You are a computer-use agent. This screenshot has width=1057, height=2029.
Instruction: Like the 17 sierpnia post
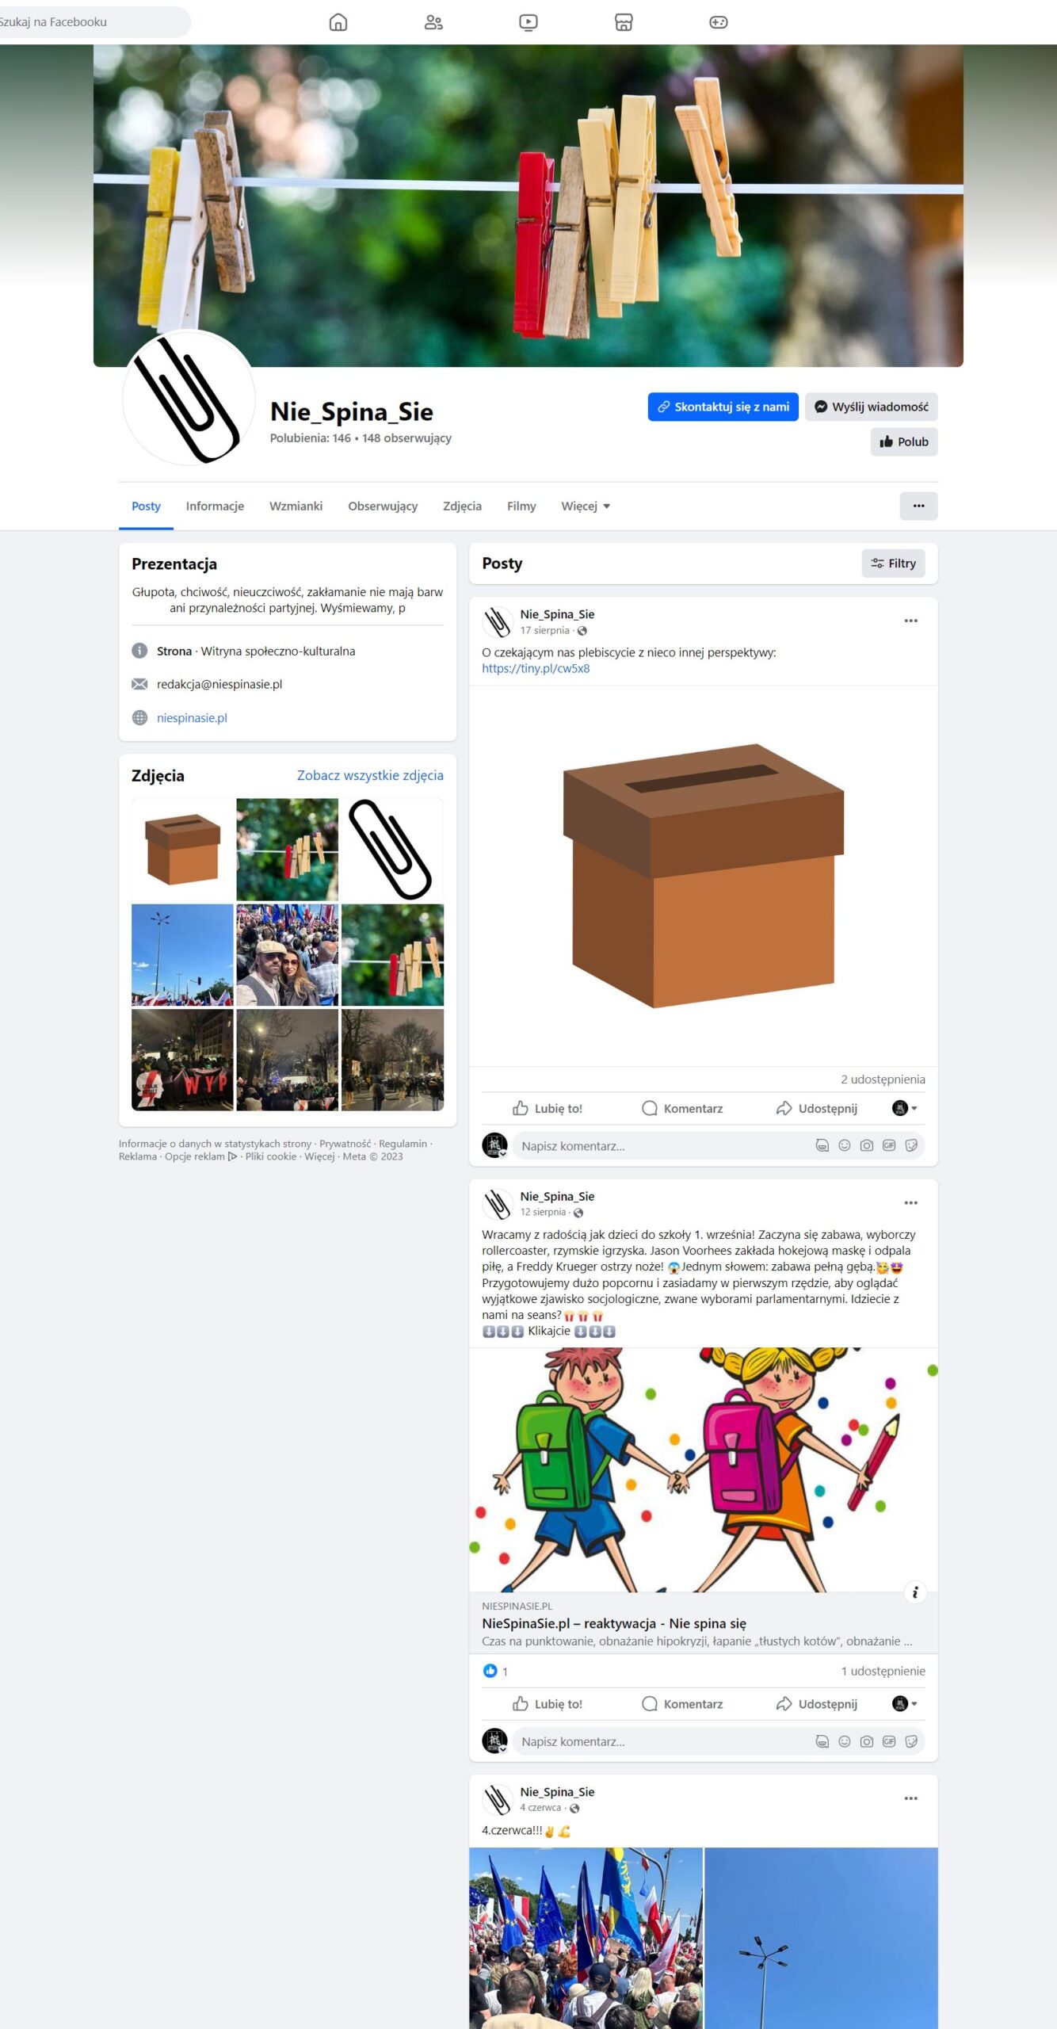click(x=548, y=1108)
